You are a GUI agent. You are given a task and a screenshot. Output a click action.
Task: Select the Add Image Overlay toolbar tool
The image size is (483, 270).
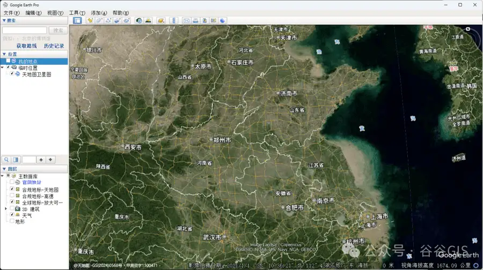tap(117, 20)
